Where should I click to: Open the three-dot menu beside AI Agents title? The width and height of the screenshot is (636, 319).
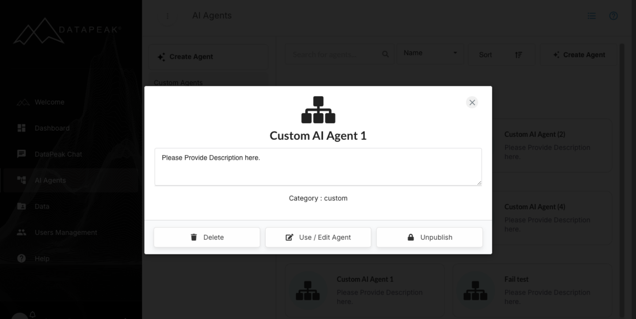[x=168, y=15]
